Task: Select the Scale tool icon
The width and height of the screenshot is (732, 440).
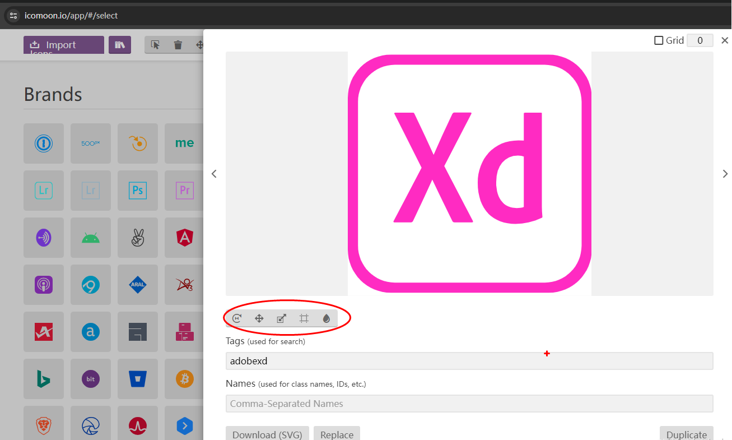Action: tap(282, 318)
